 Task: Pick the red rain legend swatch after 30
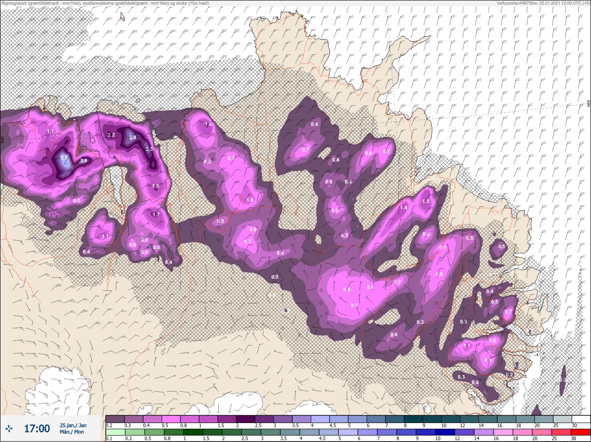pyautogui.click(x=581, y=432)
